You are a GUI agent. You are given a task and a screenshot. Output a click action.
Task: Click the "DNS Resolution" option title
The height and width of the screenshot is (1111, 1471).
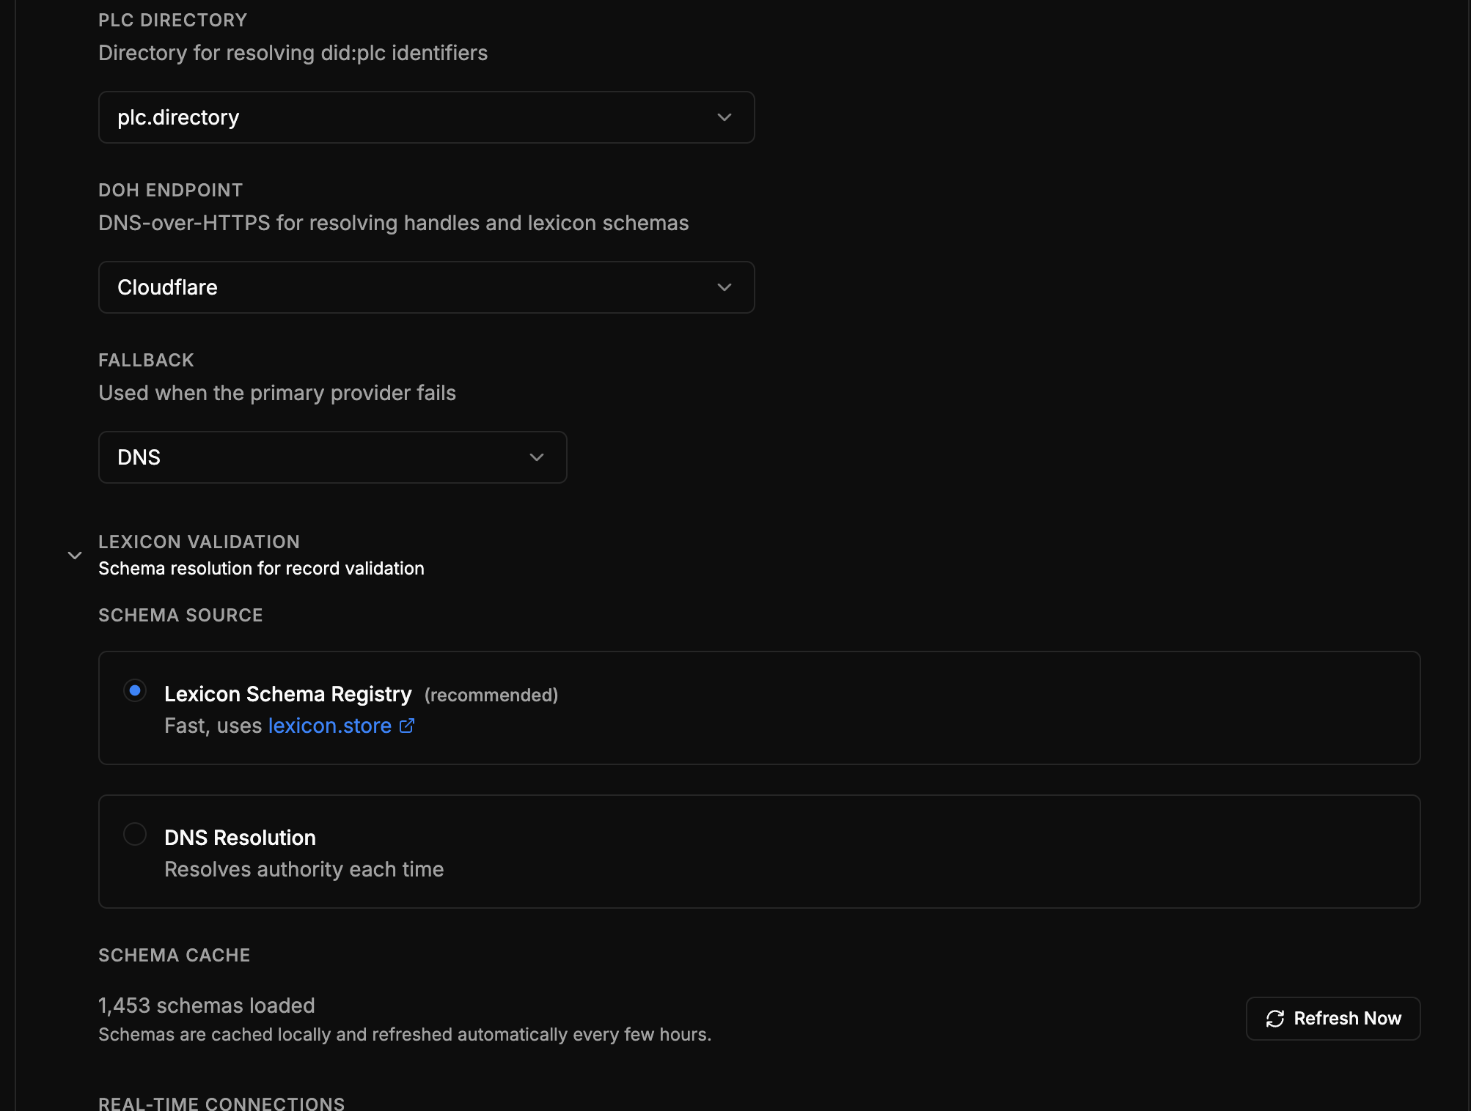pyautogui.click(x=240, y=838)
